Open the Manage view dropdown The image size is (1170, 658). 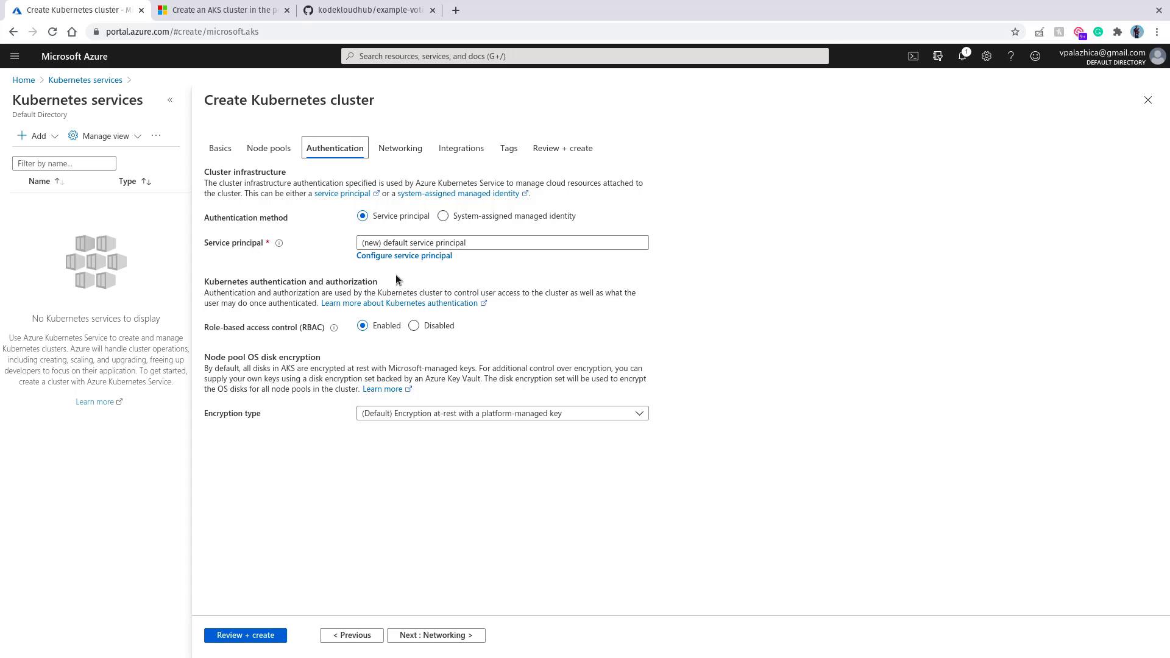click(105, 136)
